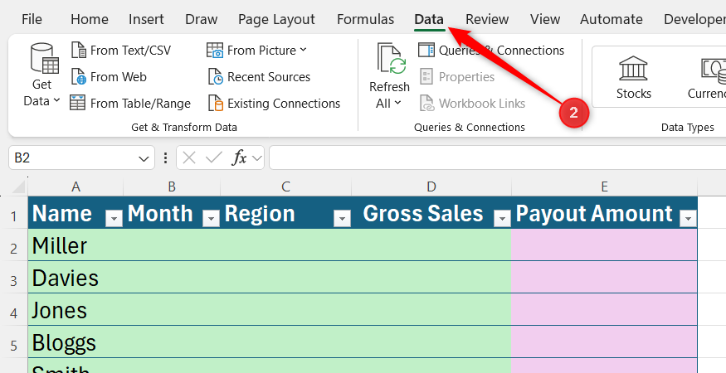Select the Currencies data type

click(709, 77)
